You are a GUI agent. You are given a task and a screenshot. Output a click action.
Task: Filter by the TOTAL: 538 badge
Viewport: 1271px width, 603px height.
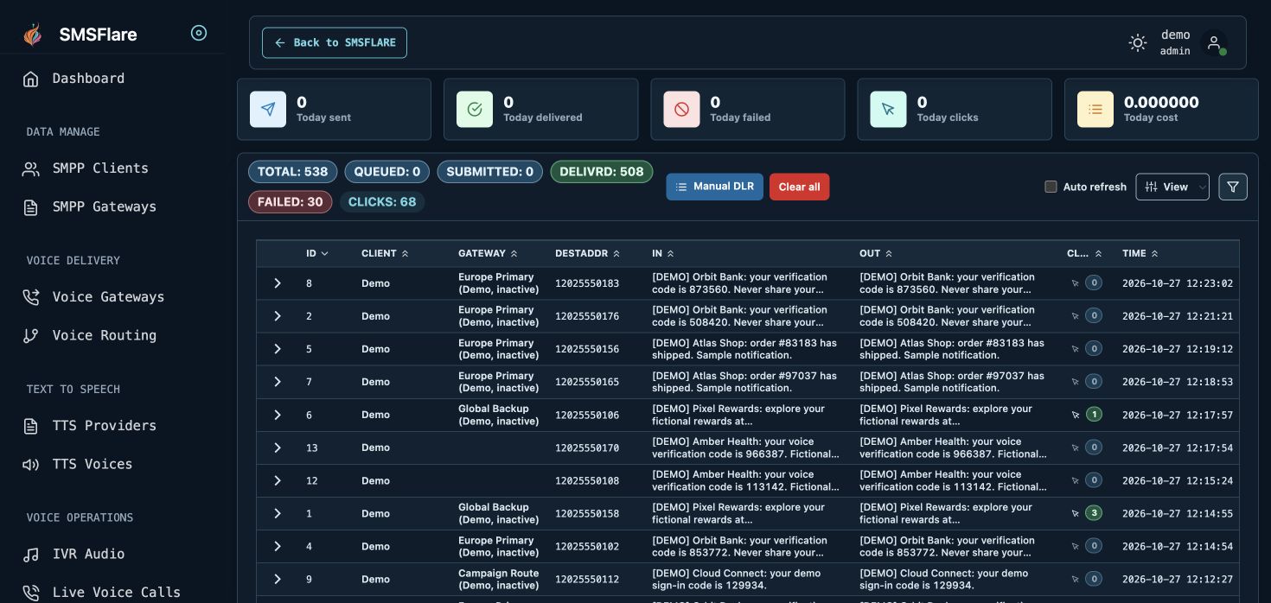(292, 172)
